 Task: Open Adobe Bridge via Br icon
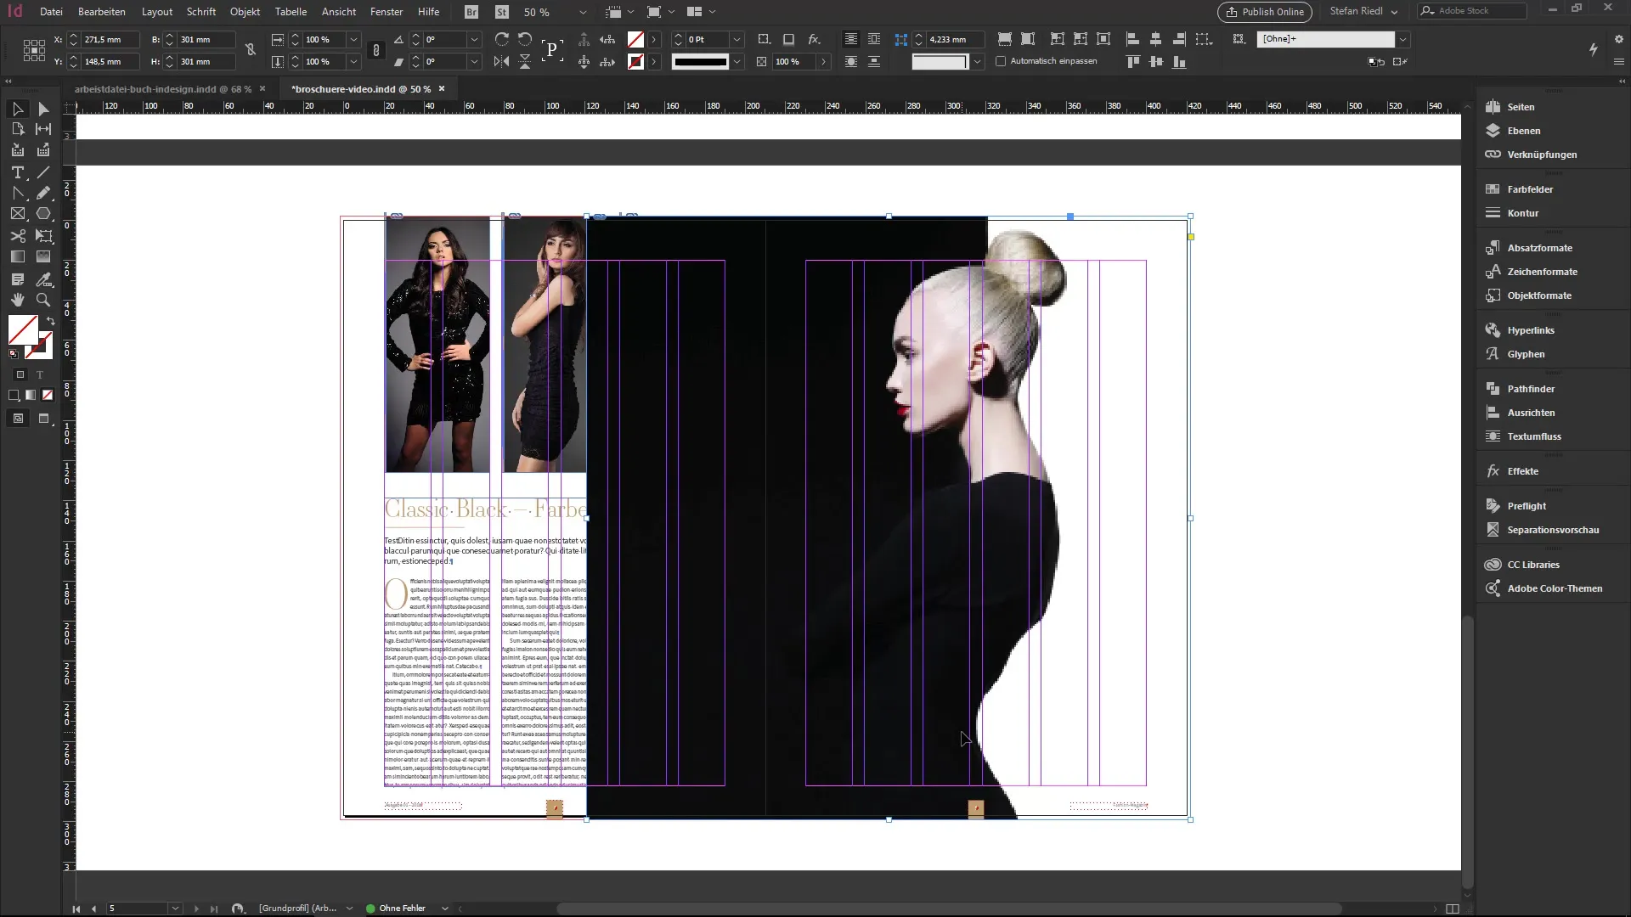point(472,12)
